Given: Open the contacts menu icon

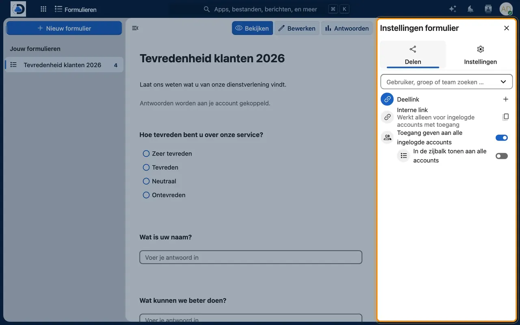Looking at the screenshot, I should click(x=488, y=9).
